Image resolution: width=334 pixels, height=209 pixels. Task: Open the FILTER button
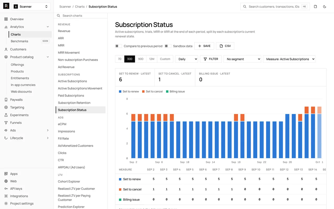(x=211, y=59)
